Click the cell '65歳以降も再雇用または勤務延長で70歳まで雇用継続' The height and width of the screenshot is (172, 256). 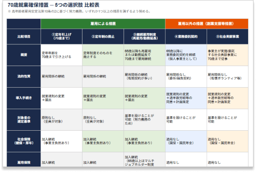pos(144,55)
